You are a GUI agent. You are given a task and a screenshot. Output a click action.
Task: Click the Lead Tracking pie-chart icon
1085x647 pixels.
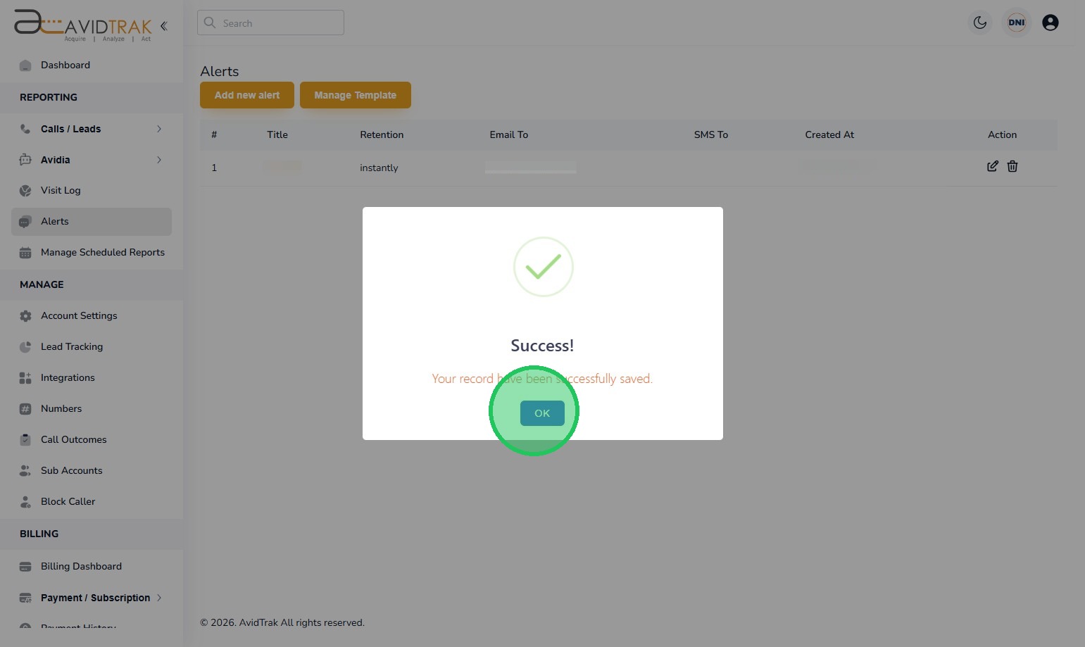[x=25, y=347]
